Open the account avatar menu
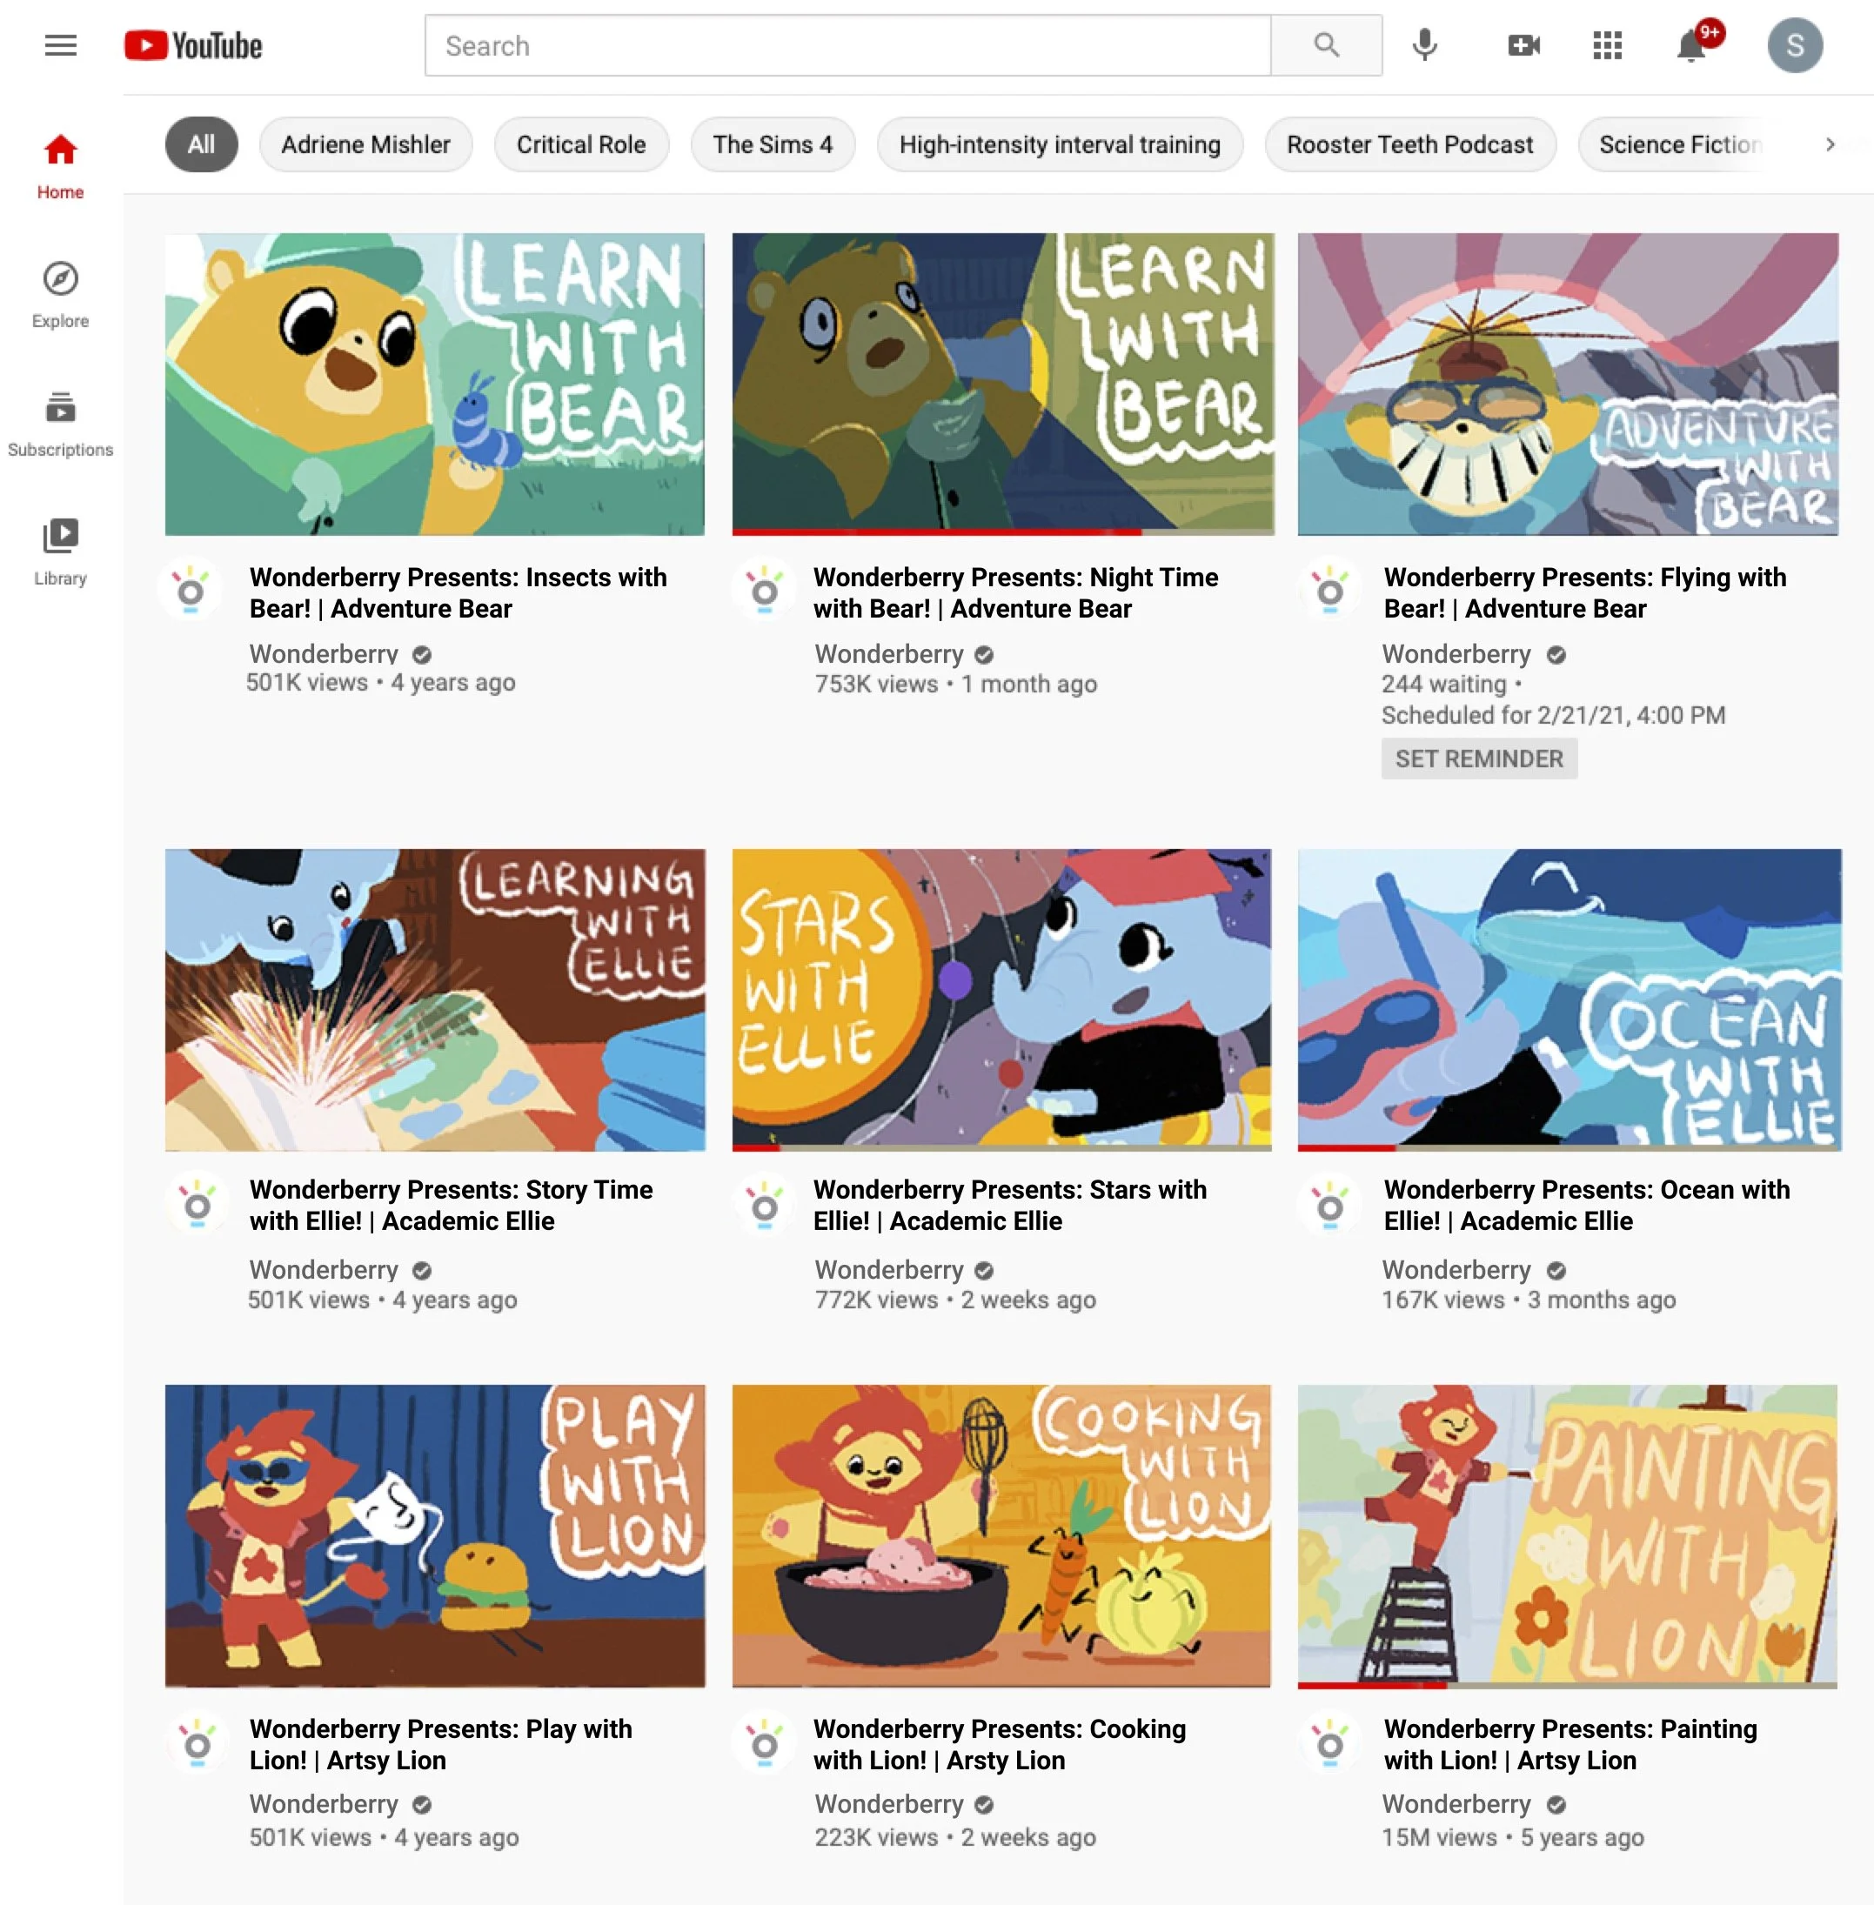Screen dimensions: 1874x1905 tap(1794, 45)
